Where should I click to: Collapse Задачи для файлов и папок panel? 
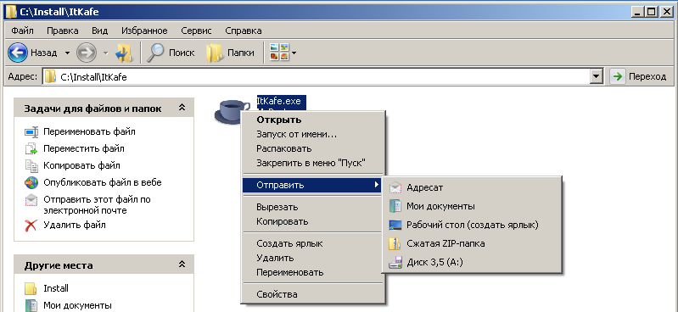click(182, 108)
